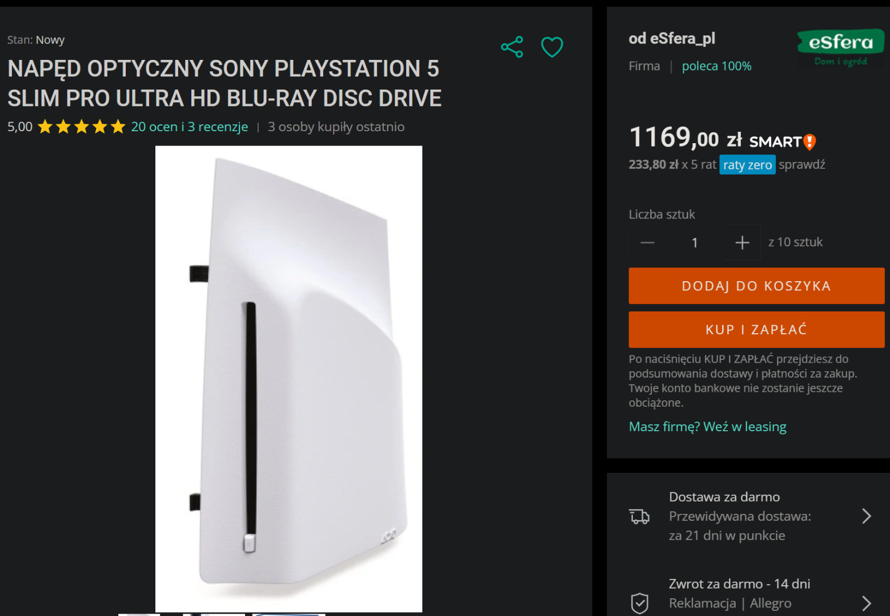Add the product to favorites with the heart icon
This screenshot has width=890, height=616.
pos(552,47)
